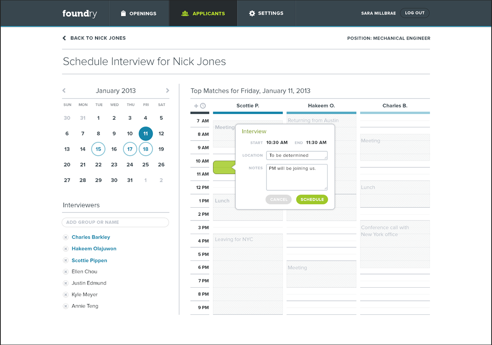The image size is (492, 345).
Task: Go to next month in calendar
Action: [168, 90]
